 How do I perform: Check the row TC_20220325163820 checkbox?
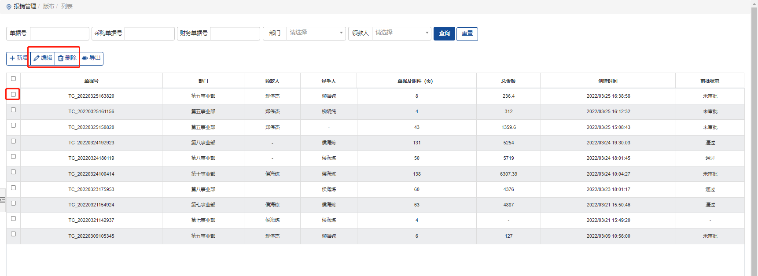13,94
